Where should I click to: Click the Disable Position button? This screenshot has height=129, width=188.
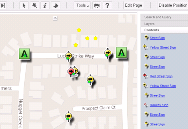173,5
